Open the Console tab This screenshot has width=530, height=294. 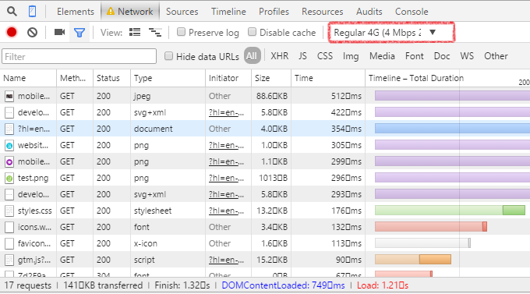[x=412, y=12]
